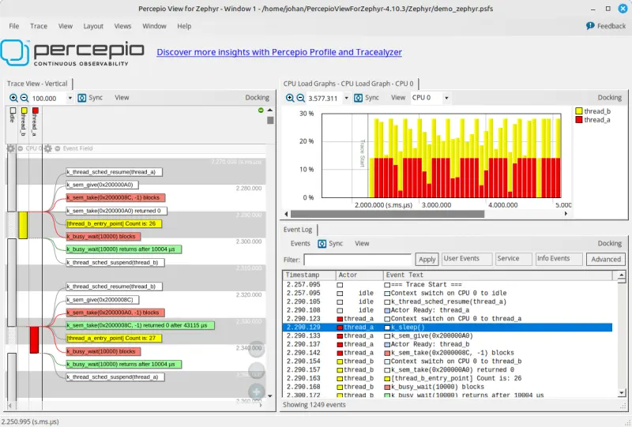This screenshot has width=632, height=427.
Task: Click the Sync icon in Event Log
Action: [322, 244]
